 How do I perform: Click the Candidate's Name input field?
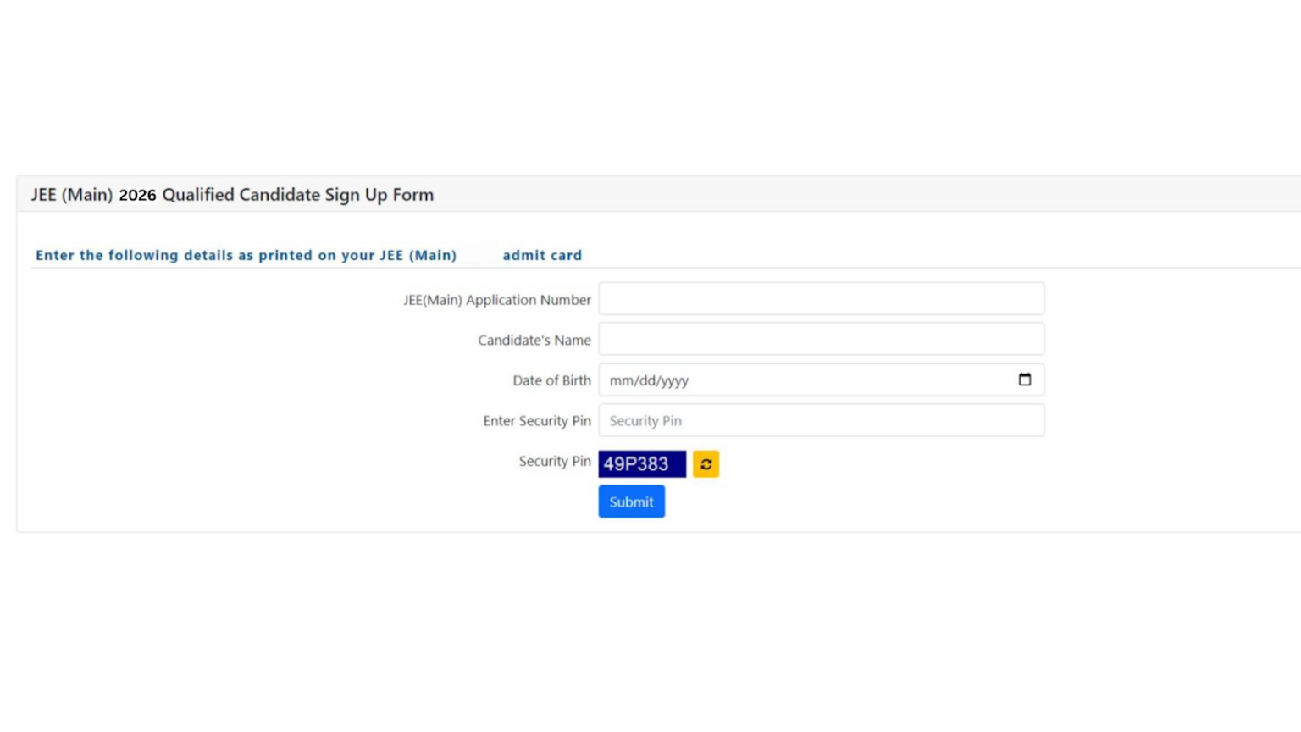[x=820, y=338]
